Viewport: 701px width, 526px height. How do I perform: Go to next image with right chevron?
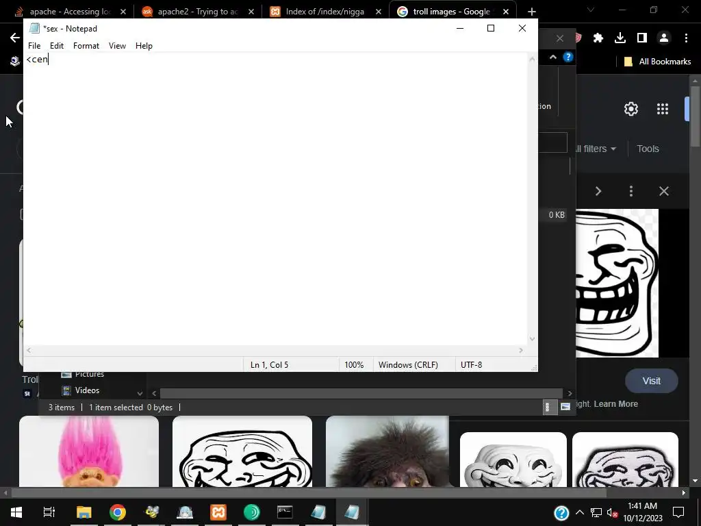tap(598, 192)
